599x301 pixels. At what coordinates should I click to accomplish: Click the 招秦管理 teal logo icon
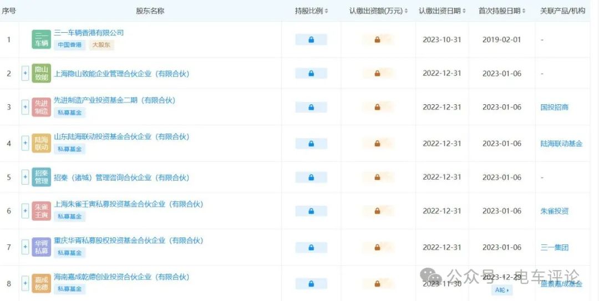(x=41, y=177)
